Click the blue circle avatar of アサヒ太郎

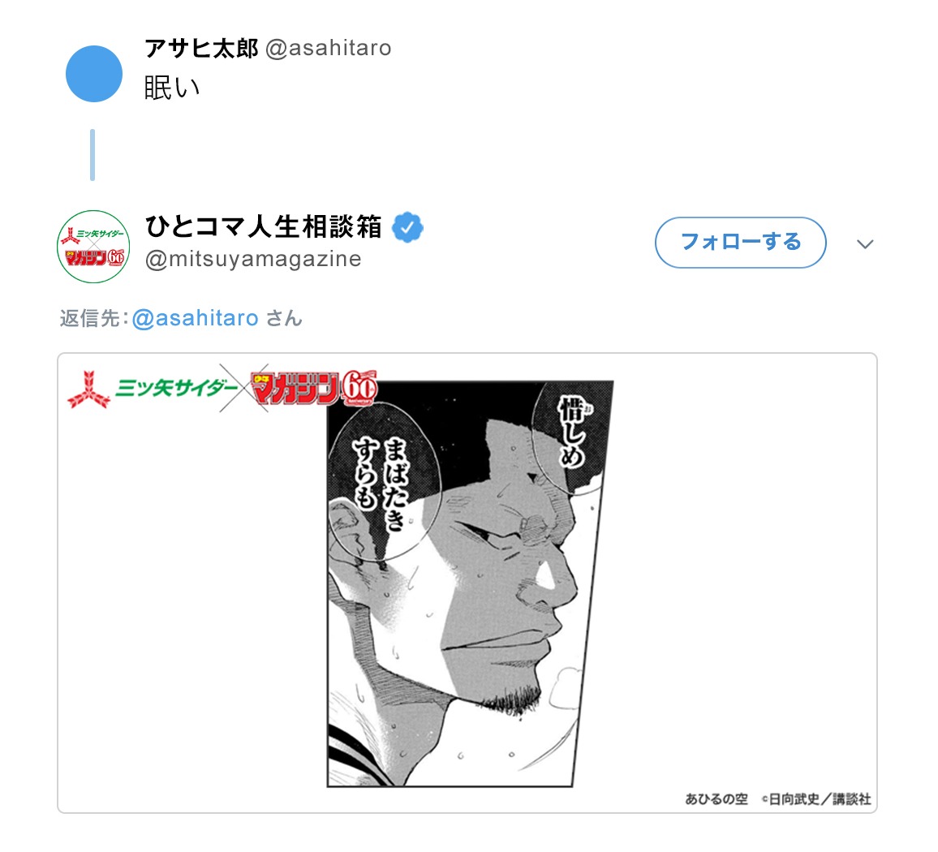94,74
